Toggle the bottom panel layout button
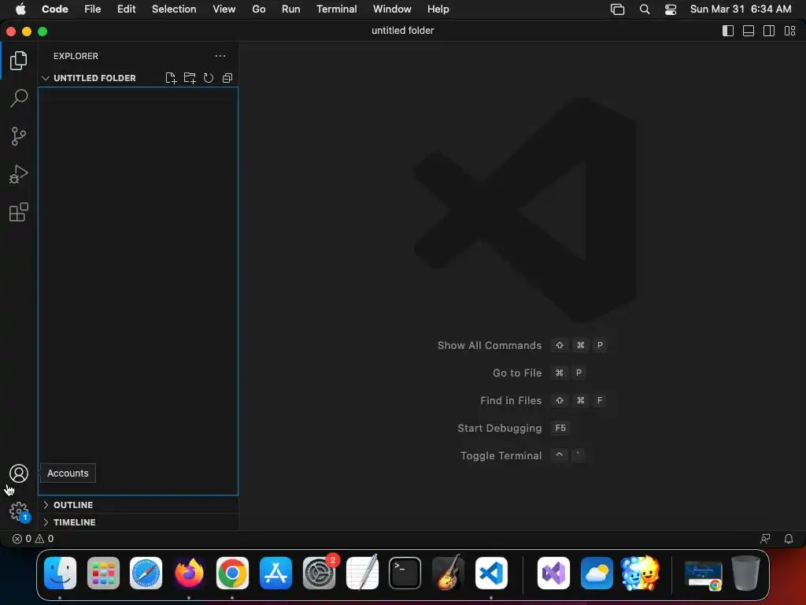The image size is (806, 605). tap(749, 31)
